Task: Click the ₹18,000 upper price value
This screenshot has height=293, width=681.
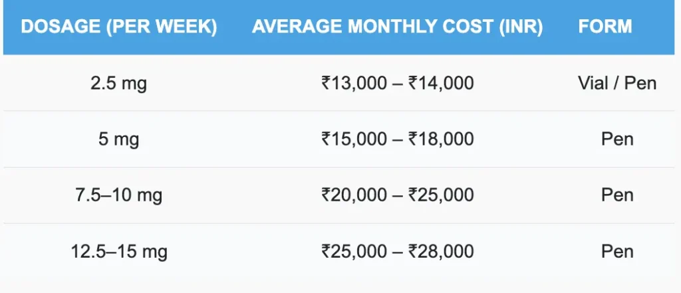Action: [441, 139]
